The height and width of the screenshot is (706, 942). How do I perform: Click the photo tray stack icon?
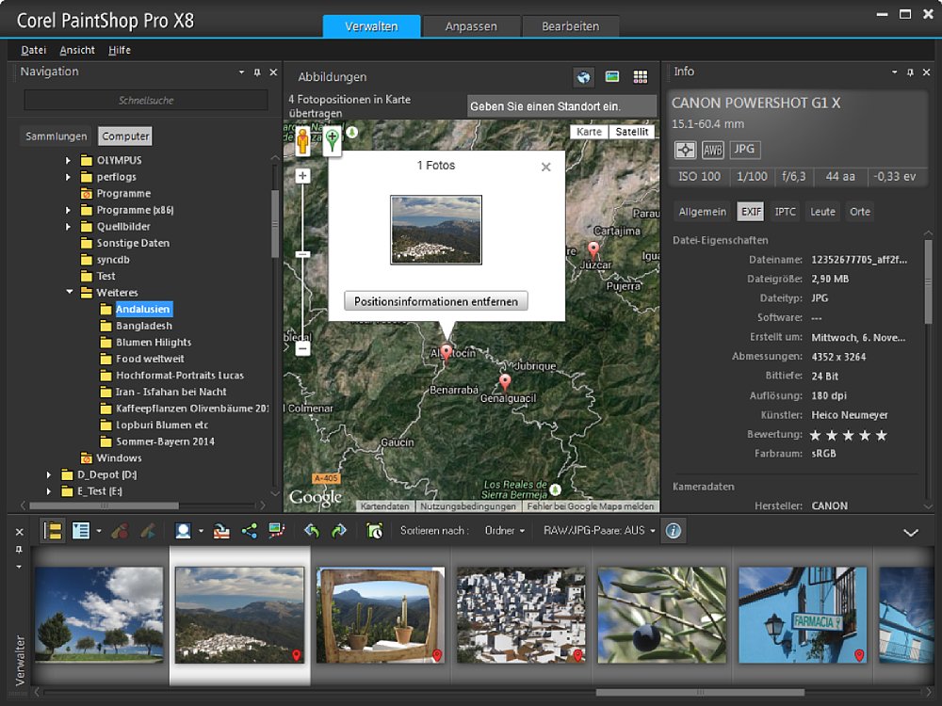[221, 531]
